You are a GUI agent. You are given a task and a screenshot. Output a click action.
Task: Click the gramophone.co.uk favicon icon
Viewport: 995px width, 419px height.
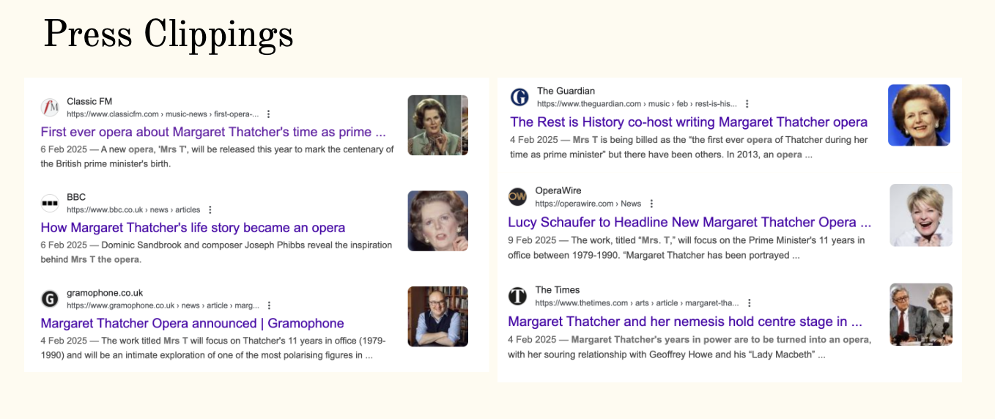pyautogui.click(x=50, y=299)
